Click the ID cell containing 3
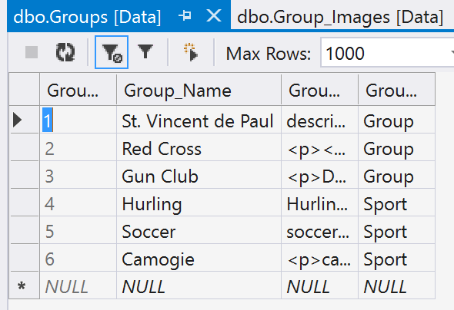This screenshot has width=454, height=310. coord(78,175)
